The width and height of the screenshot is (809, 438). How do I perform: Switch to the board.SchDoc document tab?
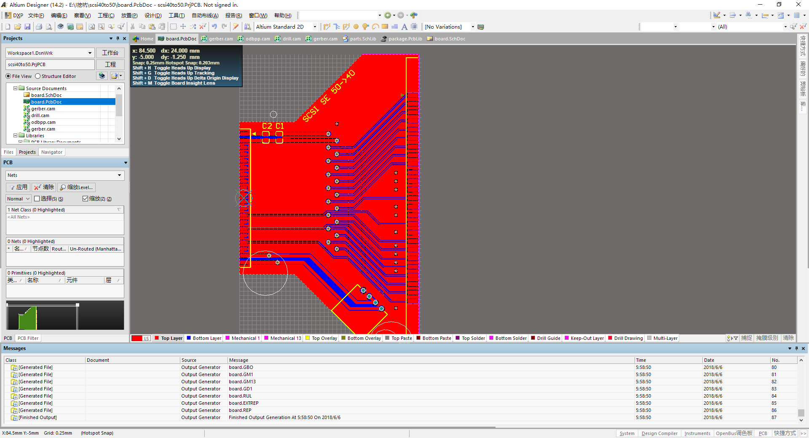(x=446, y=39)
